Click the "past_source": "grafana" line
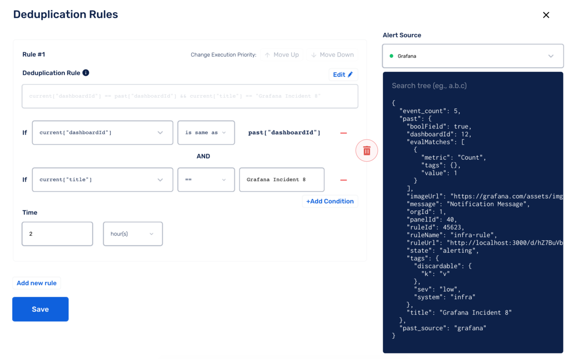The width and height of the screenshot is (567, 359). (442, 328)
